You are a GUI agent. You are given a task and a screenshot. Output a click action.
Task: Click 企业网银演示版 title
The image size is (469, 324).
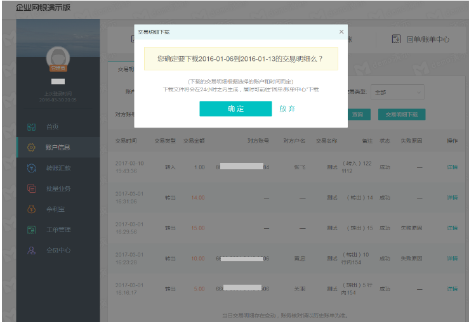point(43,8)
